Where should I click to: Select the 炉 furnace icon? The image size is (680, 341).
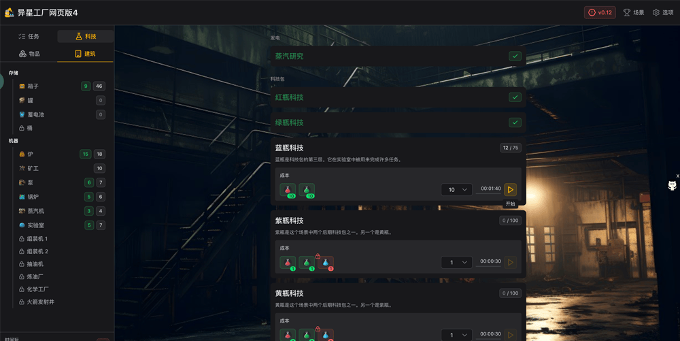[22, 154]
